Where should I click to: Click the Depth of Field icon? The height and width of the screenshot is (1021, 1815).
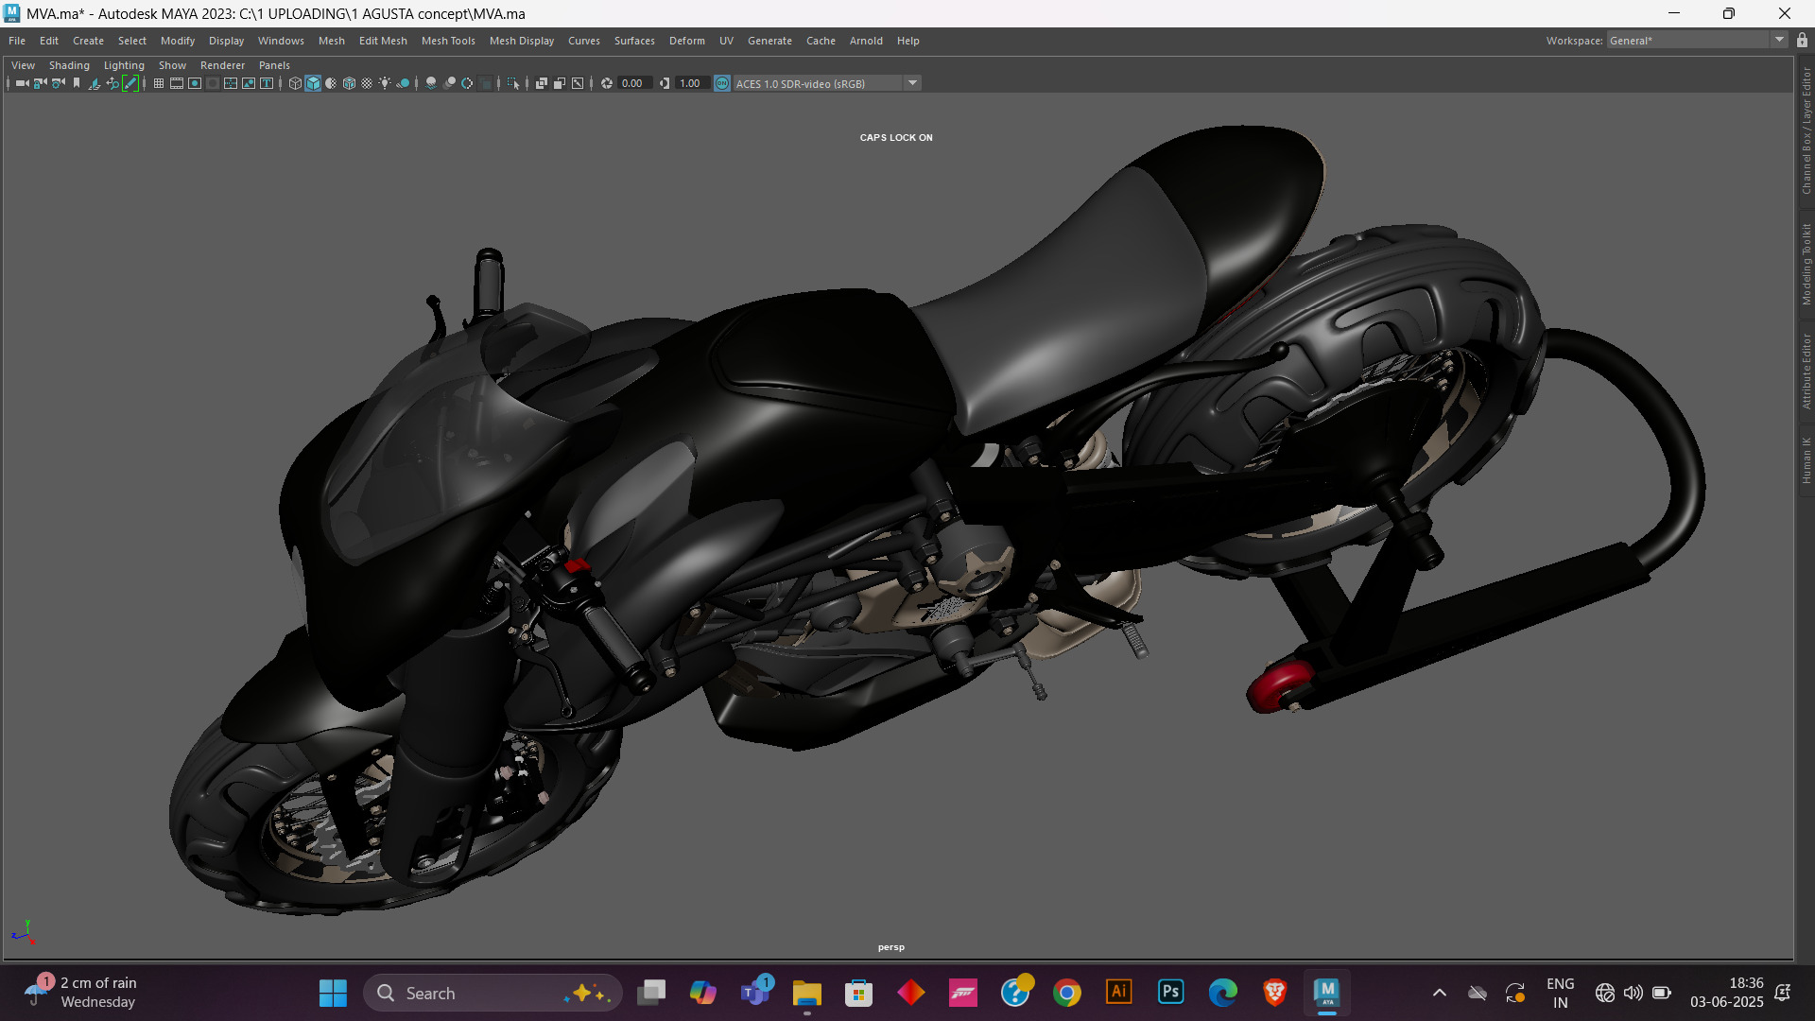[485, 83]
